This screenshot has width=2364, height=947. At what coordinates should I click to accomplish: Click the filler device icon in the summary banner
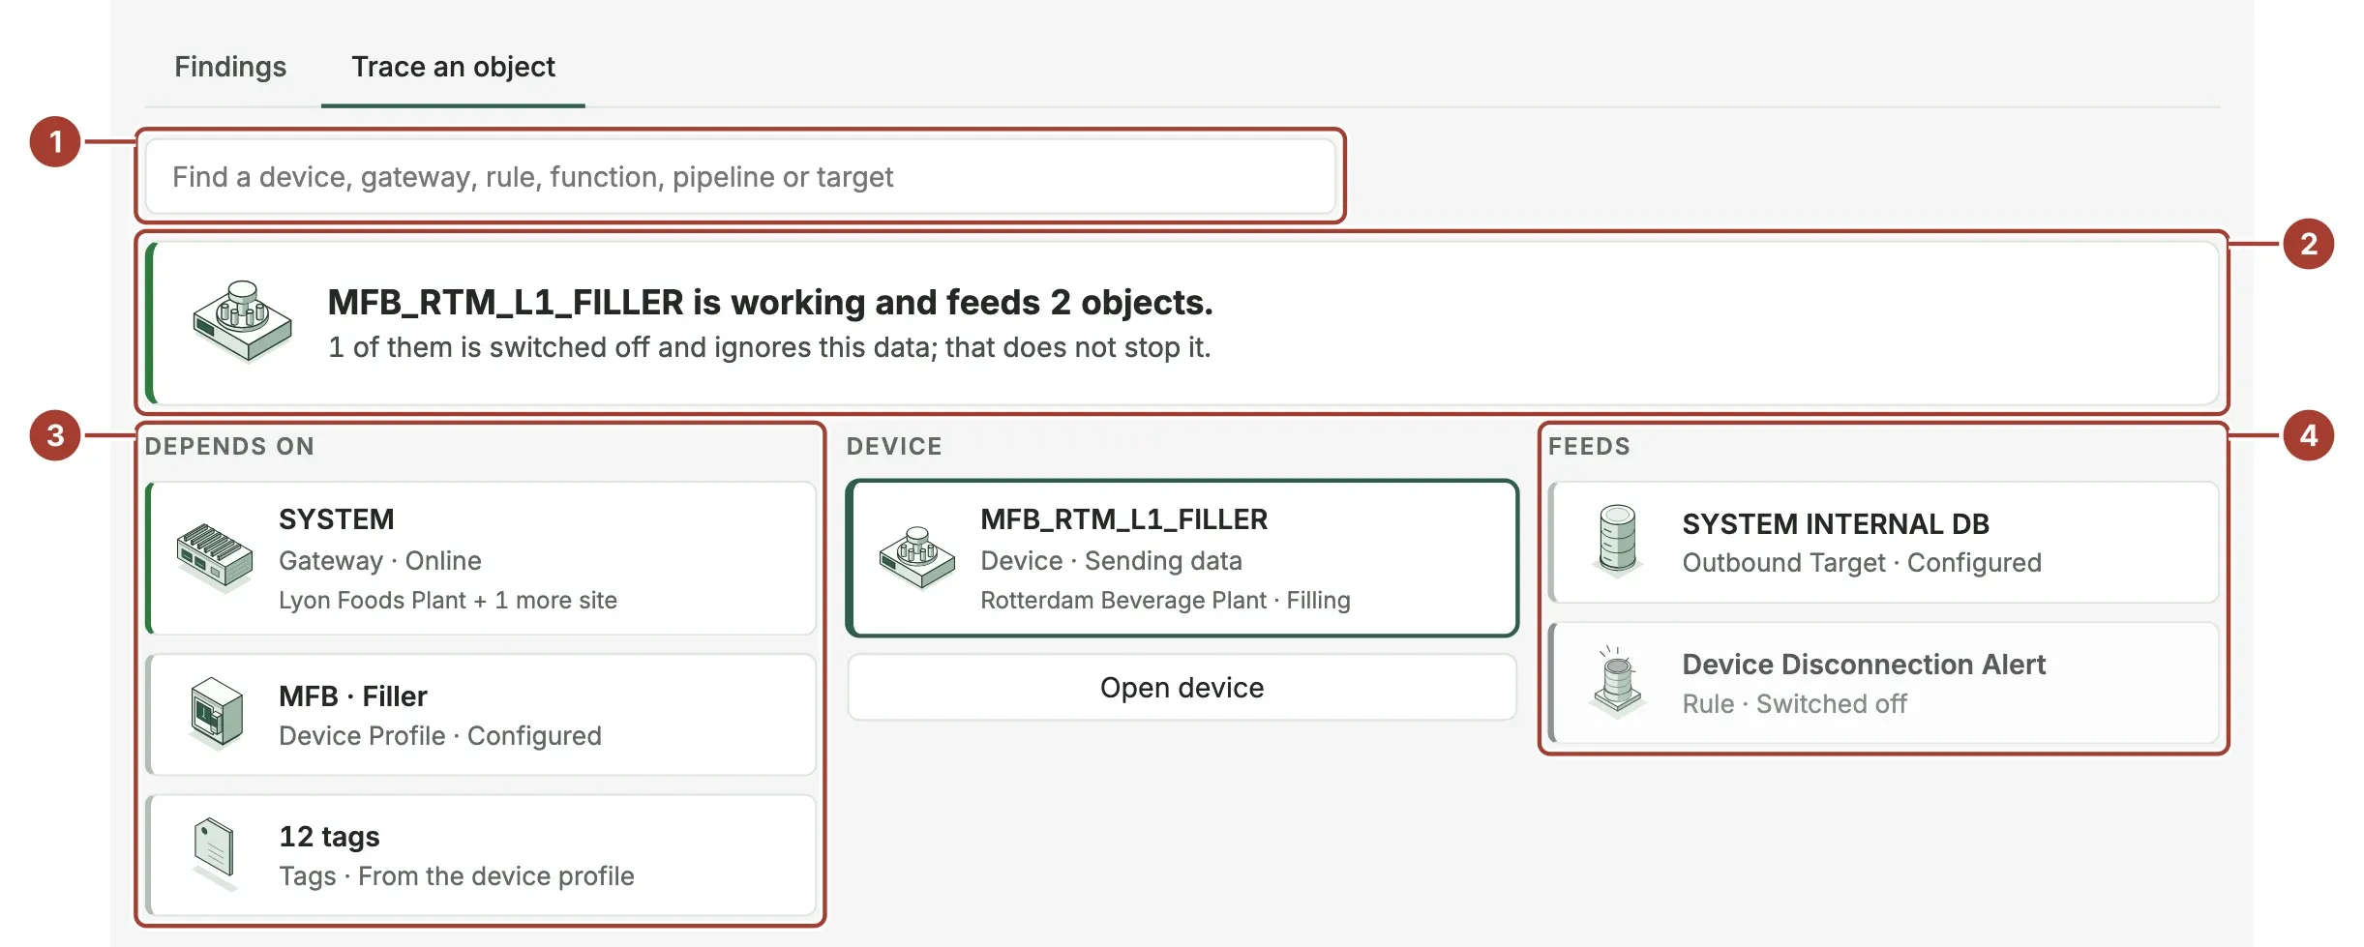[242, 321]
